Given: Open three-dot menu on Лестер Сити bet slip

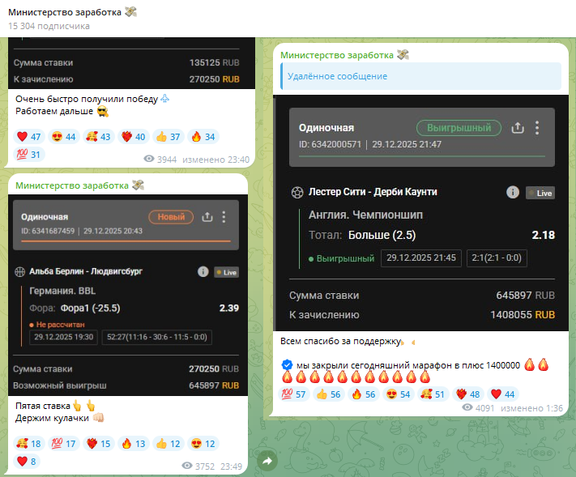Looking at the screenshot, I should coord(537,128).
